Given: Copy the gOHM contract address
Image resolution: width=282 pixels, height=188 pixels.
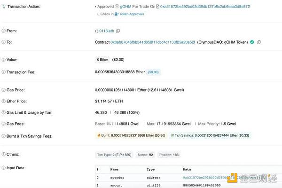Looking at the screenshot, I should pyautogui.click(x=259, y=42).
